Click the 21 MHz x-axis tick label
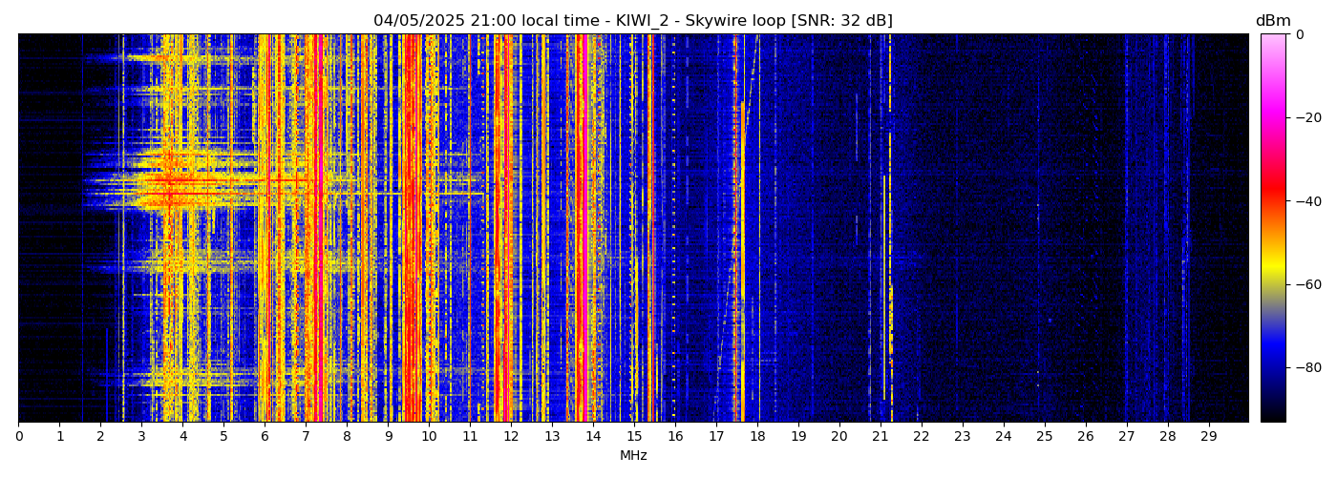The height and width of the screenshot is (477, 1337). [x=881, y=437]
